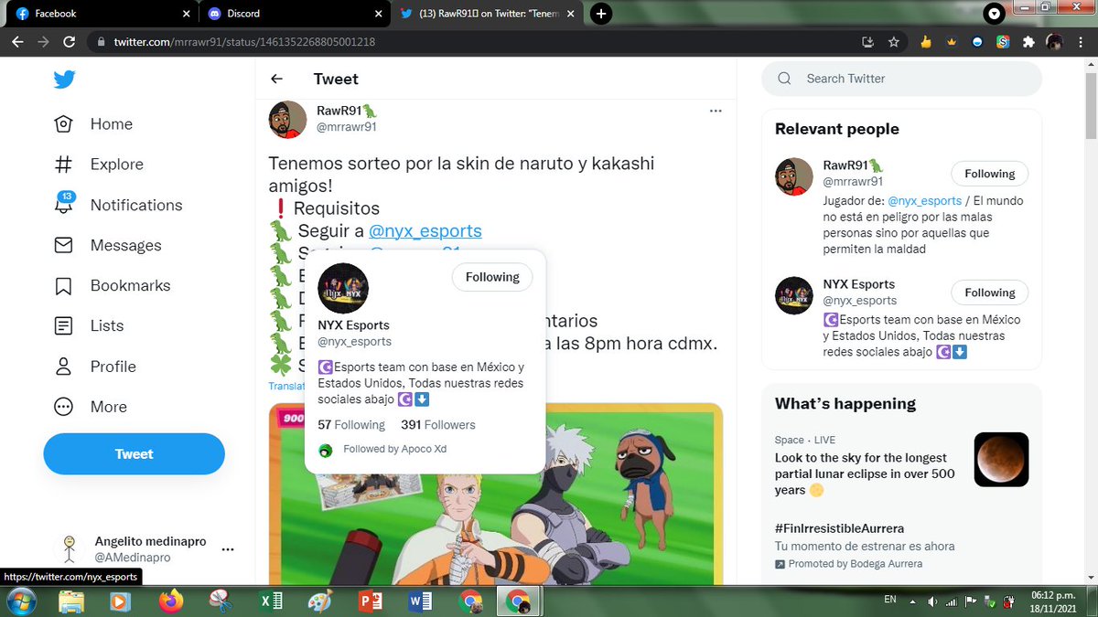Open Word from the taskbar
1098x617 pixels.
[x=421, y=601]
